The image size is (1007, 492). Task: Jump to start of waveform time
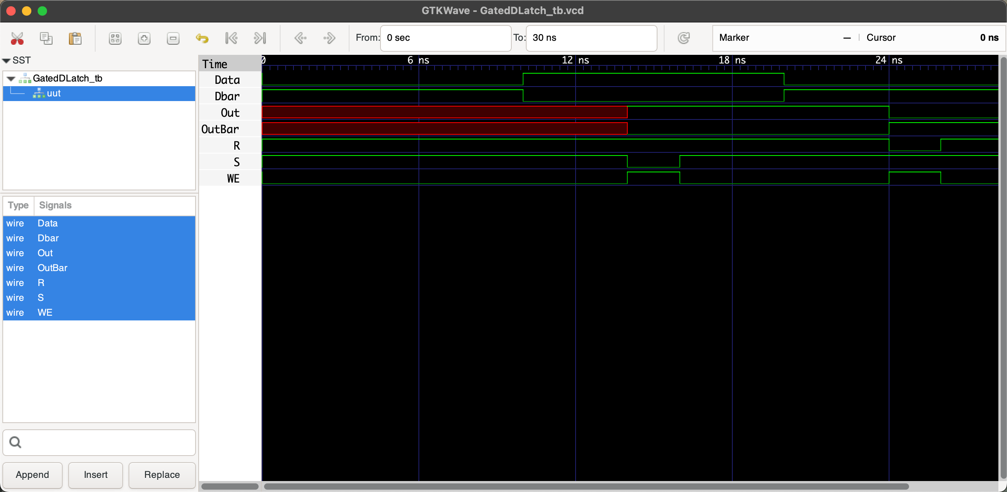(231, 38)
